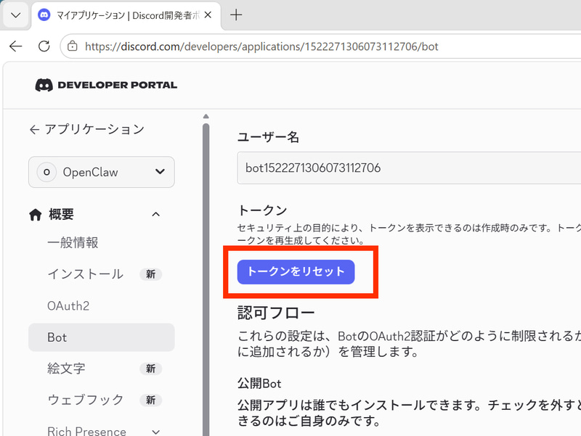
Task: Click the 新 badge beside ウェブフック
Action: click(x=150, y=400)
